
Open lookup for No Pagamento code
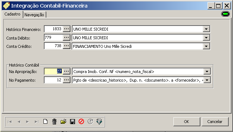click(66, 80)
